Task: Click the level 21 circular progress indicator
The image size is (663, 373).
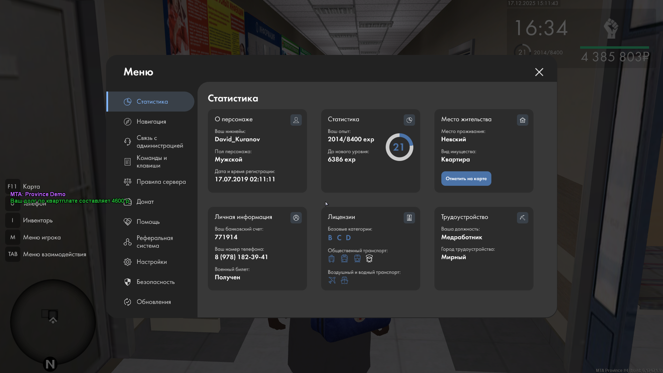Action: 399,147
